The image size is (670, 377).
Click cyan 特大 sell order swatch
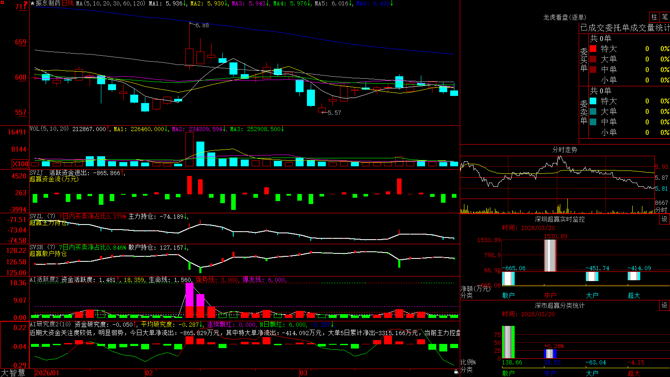coord(593,101)
